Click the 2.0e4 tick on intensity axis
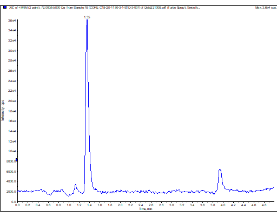 tap(12, 101)
